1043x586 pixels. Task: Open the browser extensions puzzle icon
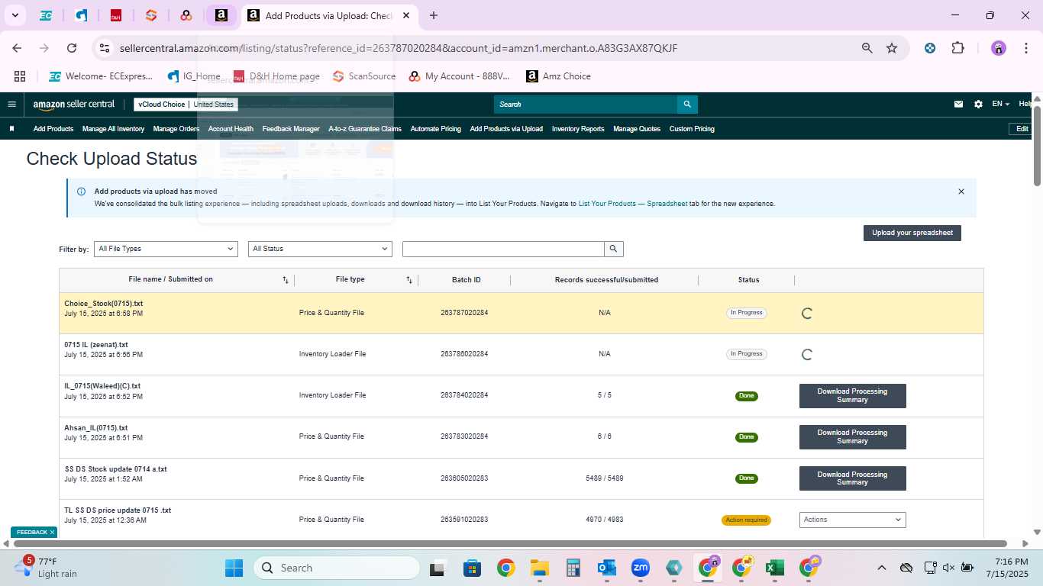point(957,48)
